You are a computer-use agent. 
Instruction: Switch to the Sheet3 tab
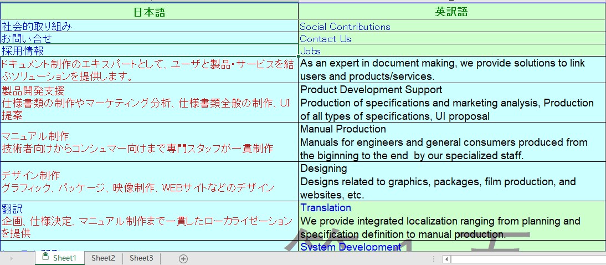[141, 258]
